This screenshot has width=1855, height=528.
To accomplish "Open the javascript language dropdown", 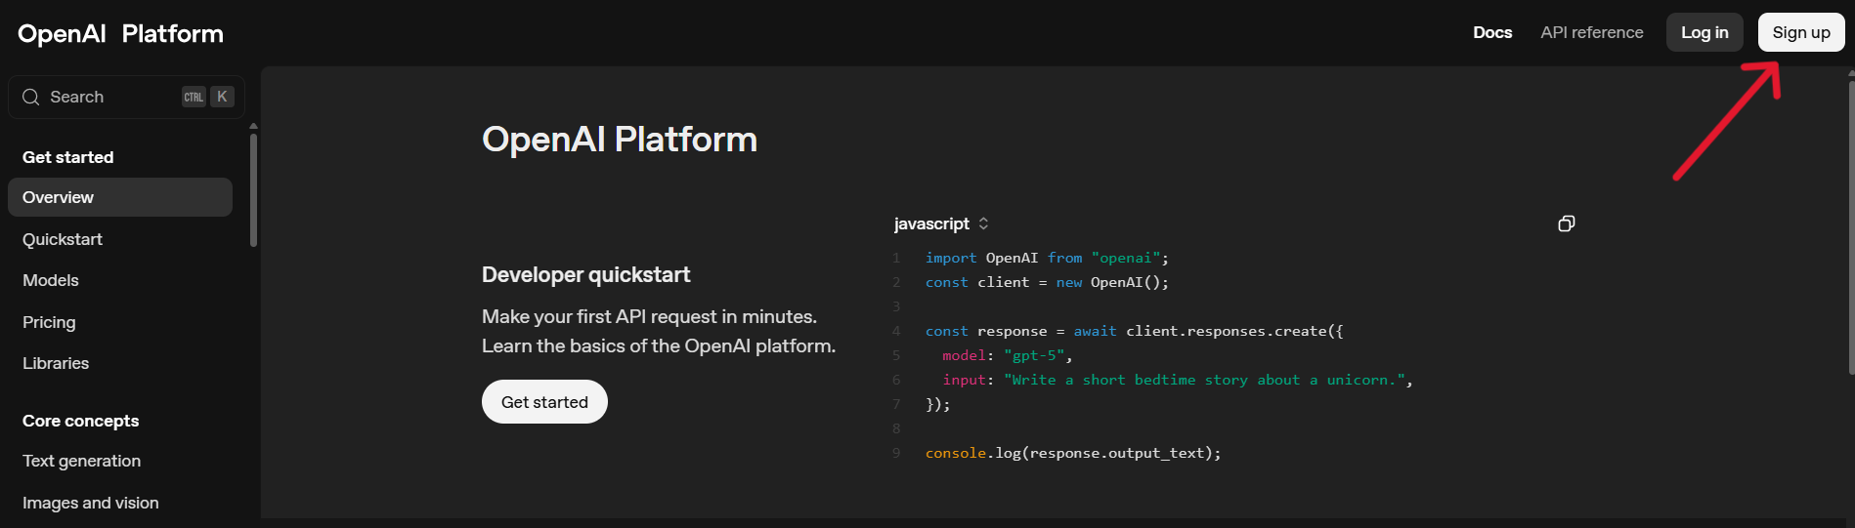I will pos(940,223).
